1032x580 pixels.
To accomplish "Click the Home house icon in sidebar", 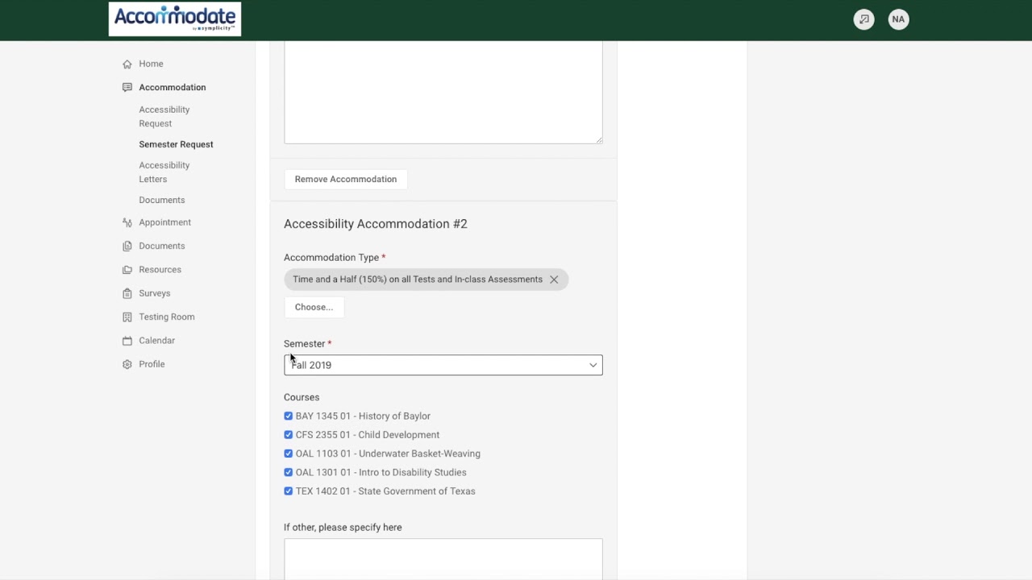I will 127,64.
